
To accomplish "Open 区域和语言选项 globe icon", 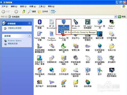I will point(100,46).
